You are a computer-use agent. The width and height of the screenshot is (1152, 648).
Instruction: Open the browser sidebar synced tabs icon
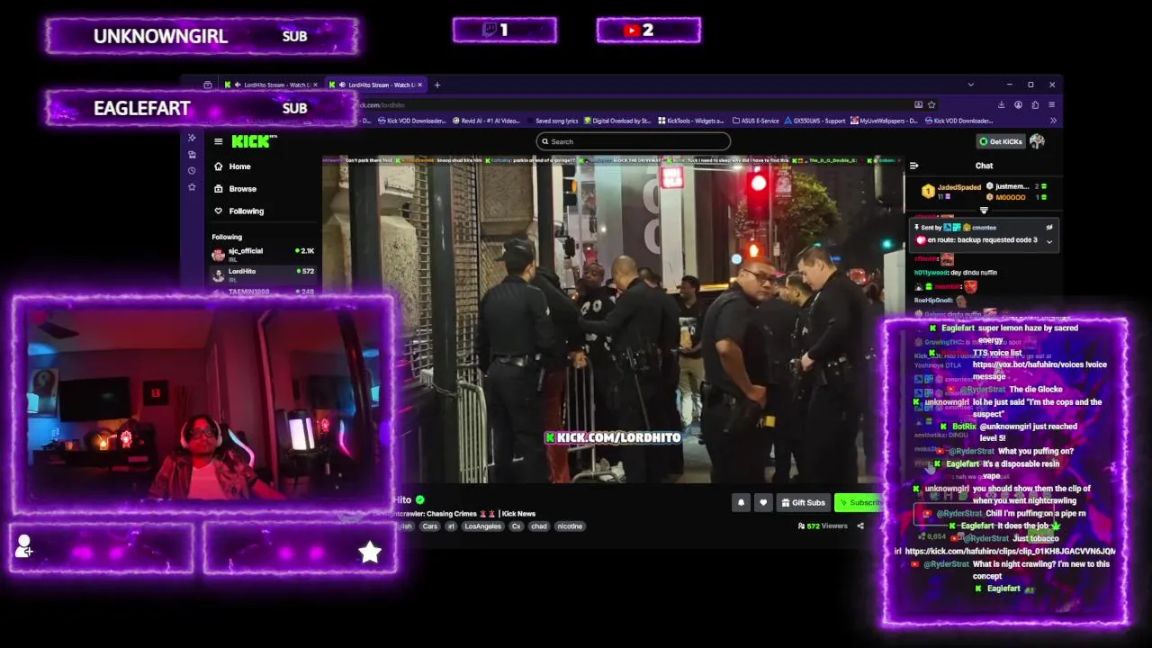pyautogui.click(x=192, y=155)
